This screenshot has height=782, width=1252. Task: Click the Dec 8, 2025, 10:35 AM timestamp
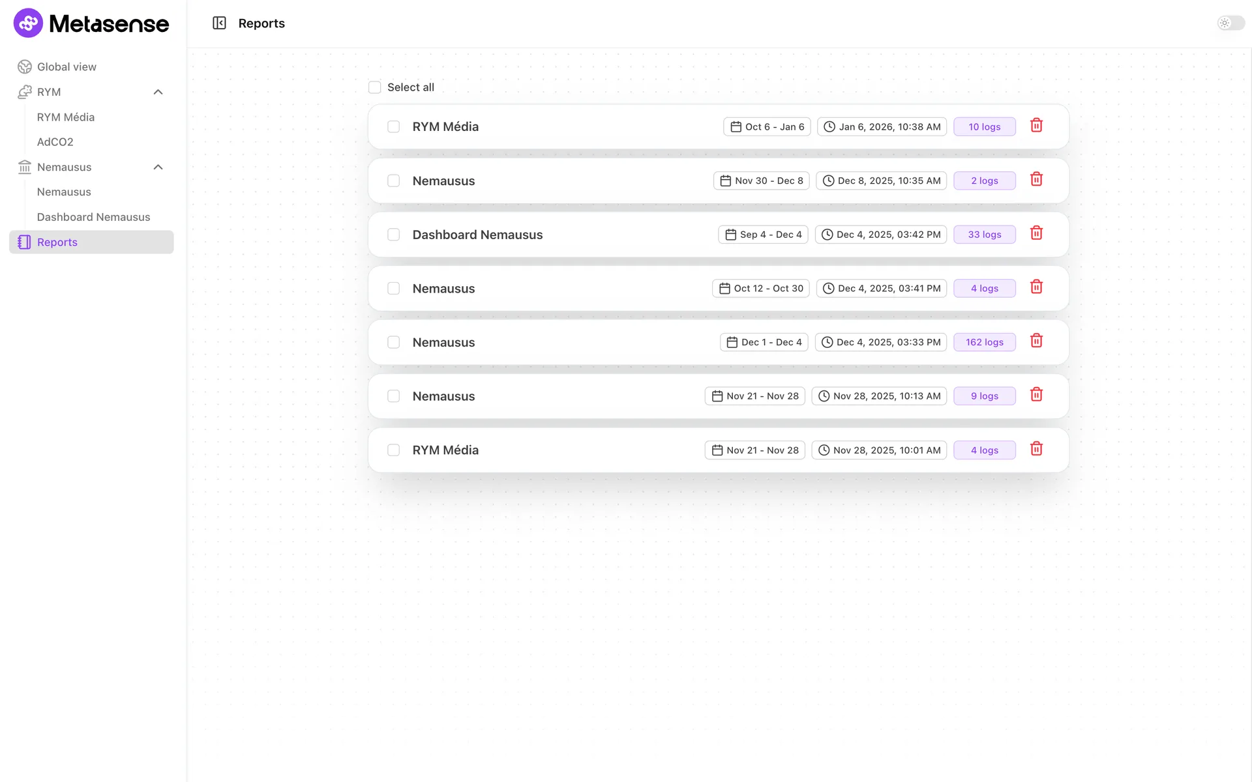pos(881,181)
